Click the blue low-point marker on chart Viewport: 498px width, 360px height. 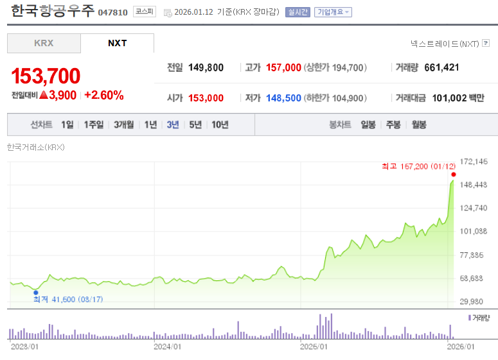[x=36, y=293]
